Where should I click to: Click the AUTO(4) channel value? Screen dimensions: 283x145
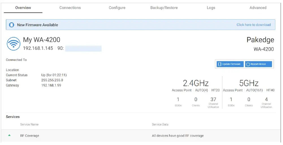[201, 90]
